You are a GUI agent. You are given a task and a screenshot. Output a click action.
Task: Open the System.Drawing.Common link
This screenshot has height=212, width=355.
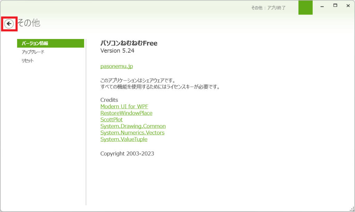tap(133, 126)
